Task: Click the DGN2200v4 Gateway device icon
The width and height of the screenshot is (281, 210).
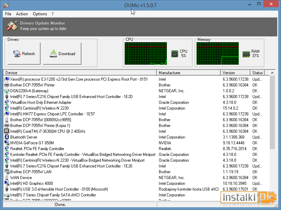Action: (x=6, y=91)
